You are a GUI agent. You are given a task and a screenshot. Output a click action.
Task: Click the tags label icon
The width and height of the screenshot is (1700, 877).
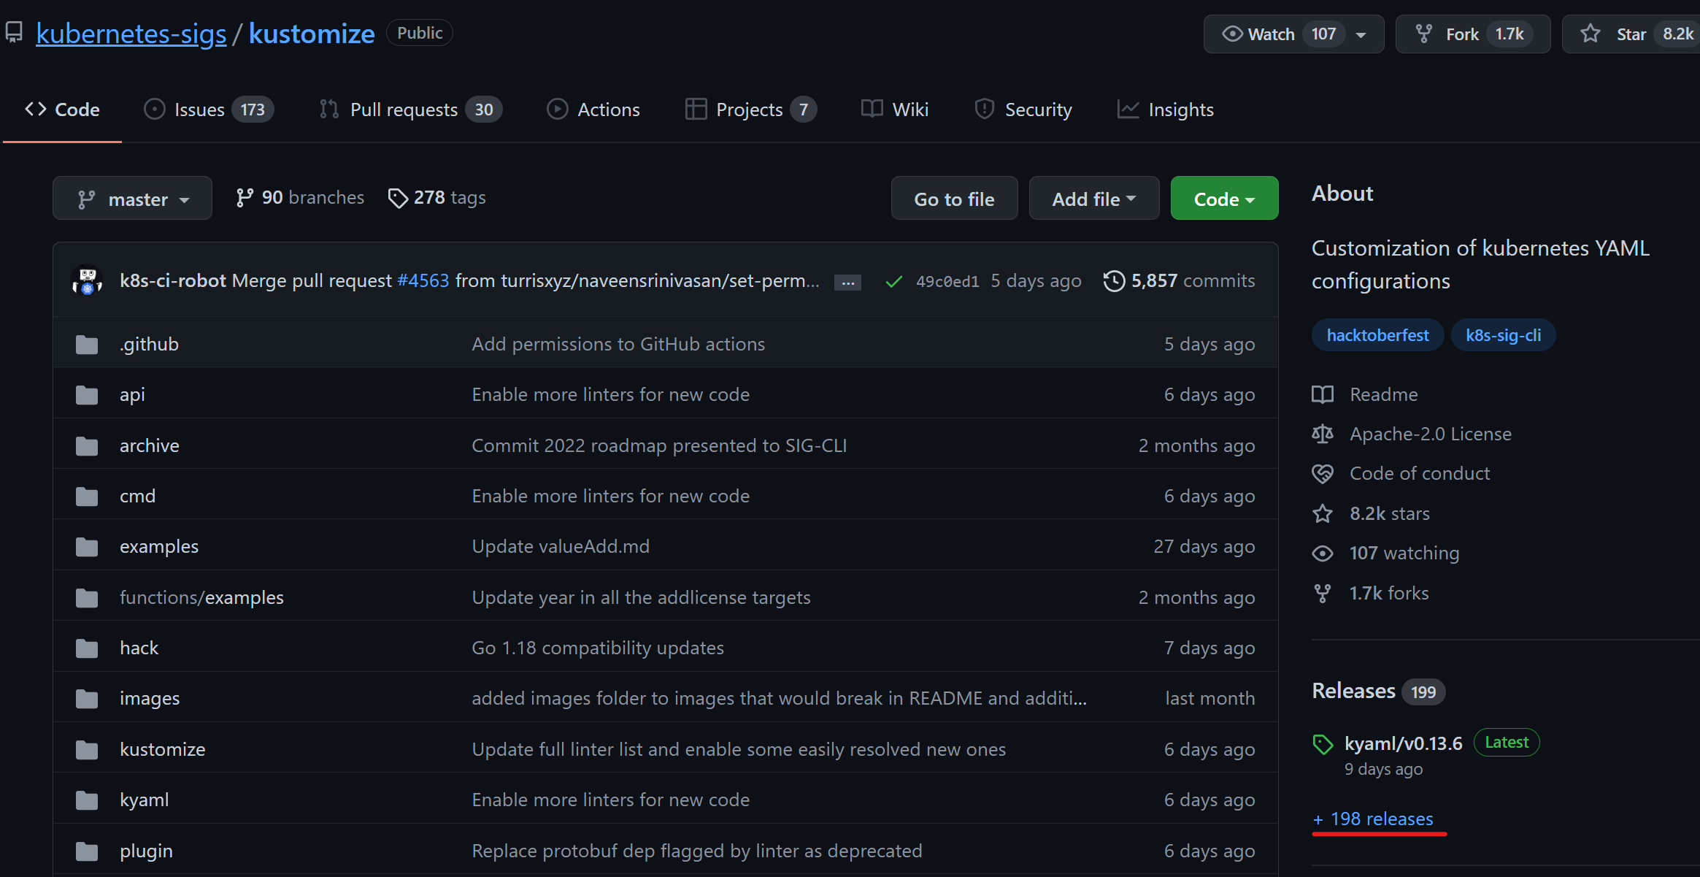(397, 198)
